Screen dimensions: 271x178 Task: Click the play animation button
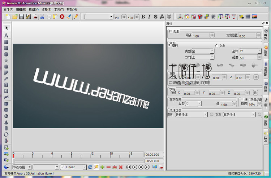click(x=135, y=167)
